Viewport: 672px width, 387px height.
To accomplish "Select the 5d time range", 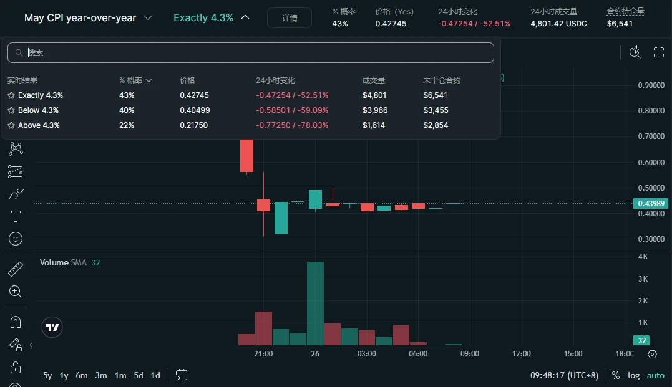I will tap(138, 375).
